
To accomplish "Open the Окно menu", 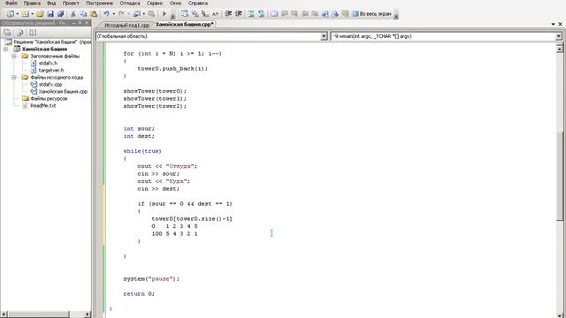I will coord(176,4).
